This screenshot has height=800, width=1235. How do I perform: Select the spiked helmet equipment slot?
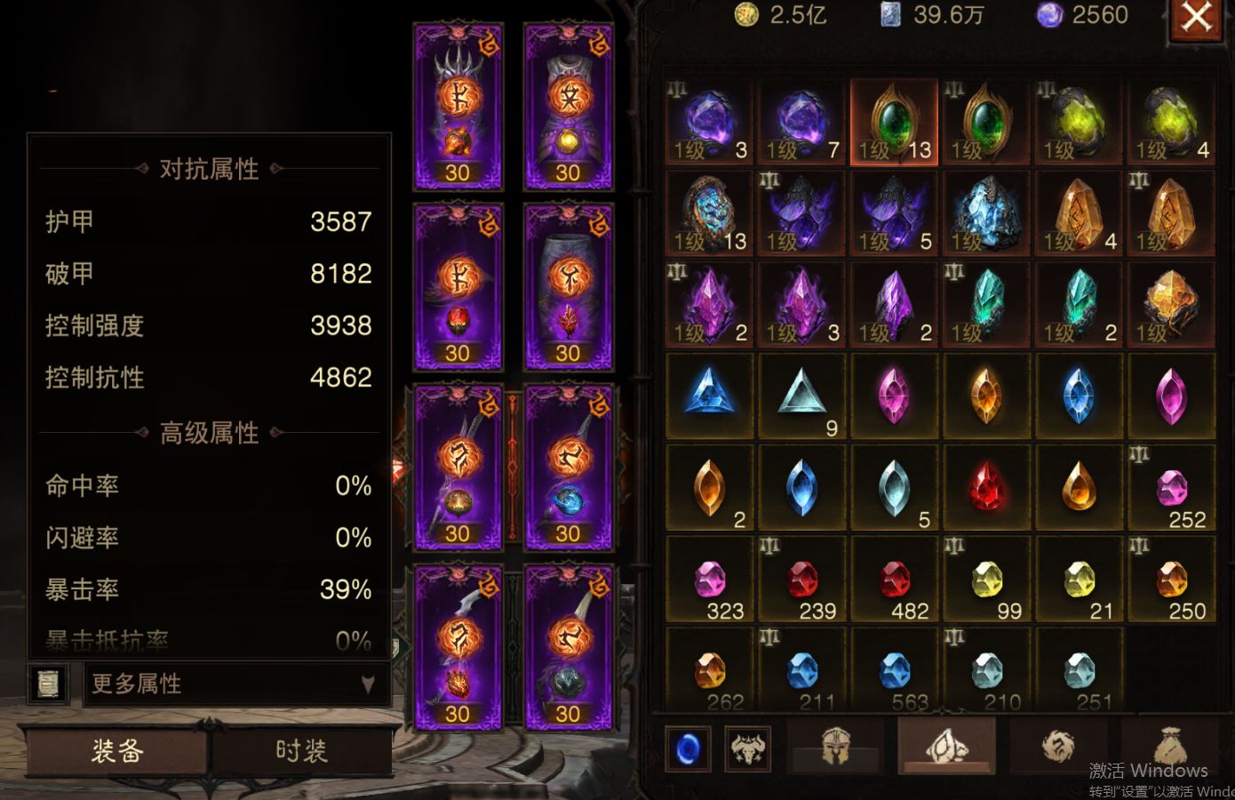[458, 107]
